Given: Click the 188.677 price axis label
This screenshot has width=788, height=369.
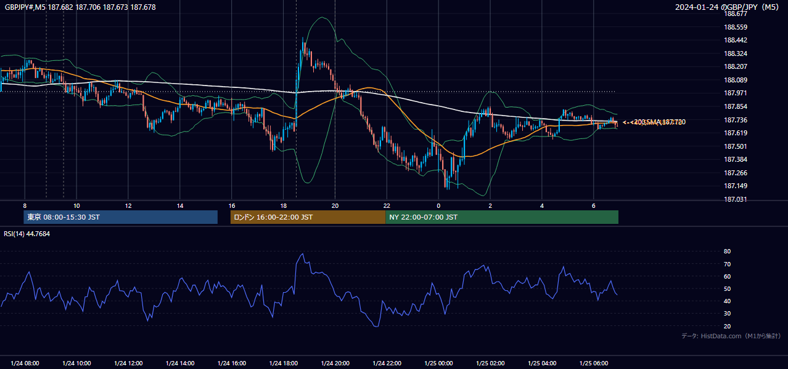Looking at the screenshot, I should coord(735,14).
